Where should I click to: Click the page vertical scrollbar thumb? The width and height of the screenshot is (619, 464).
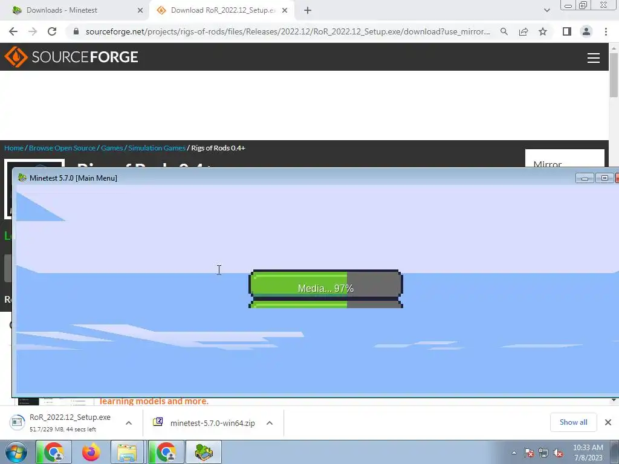pyautogui.click(x=614, y=75)
